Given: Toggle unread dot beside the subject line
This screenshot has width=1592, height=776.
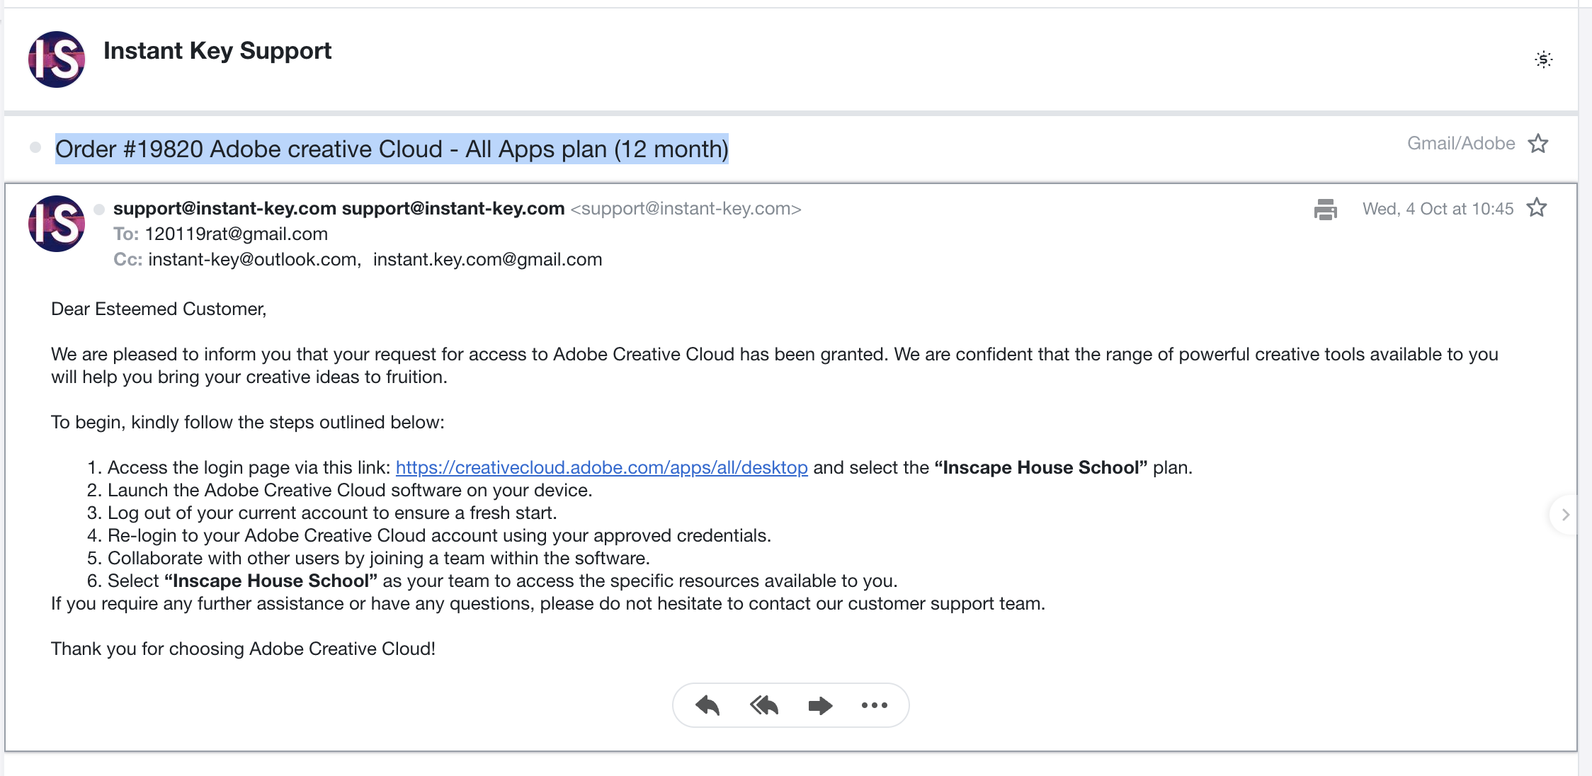Looking at the screenshot, I should 35,147.
